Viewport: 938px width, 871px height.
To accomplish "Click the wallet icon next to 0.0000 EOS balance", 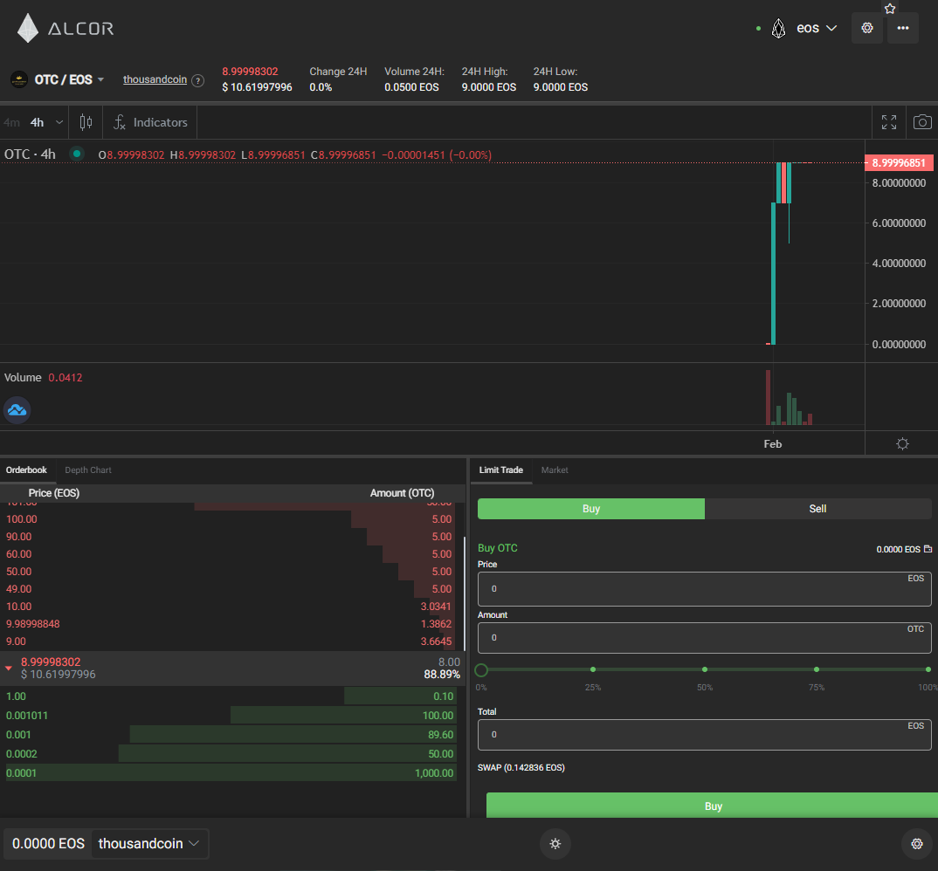I will click(x=928, y=549).
